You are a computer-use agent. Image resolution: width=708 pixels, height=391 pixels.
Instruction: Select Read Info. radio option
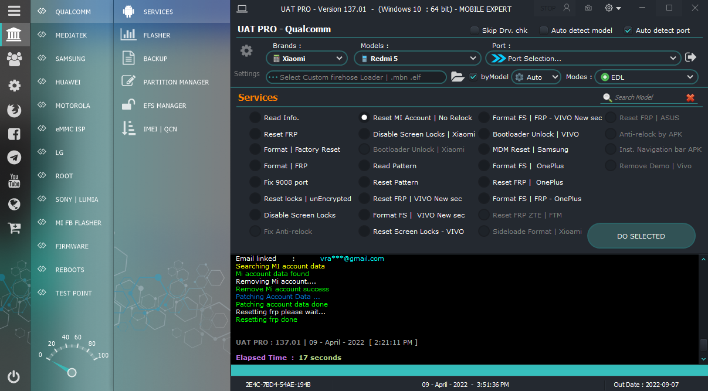[255, 118]
